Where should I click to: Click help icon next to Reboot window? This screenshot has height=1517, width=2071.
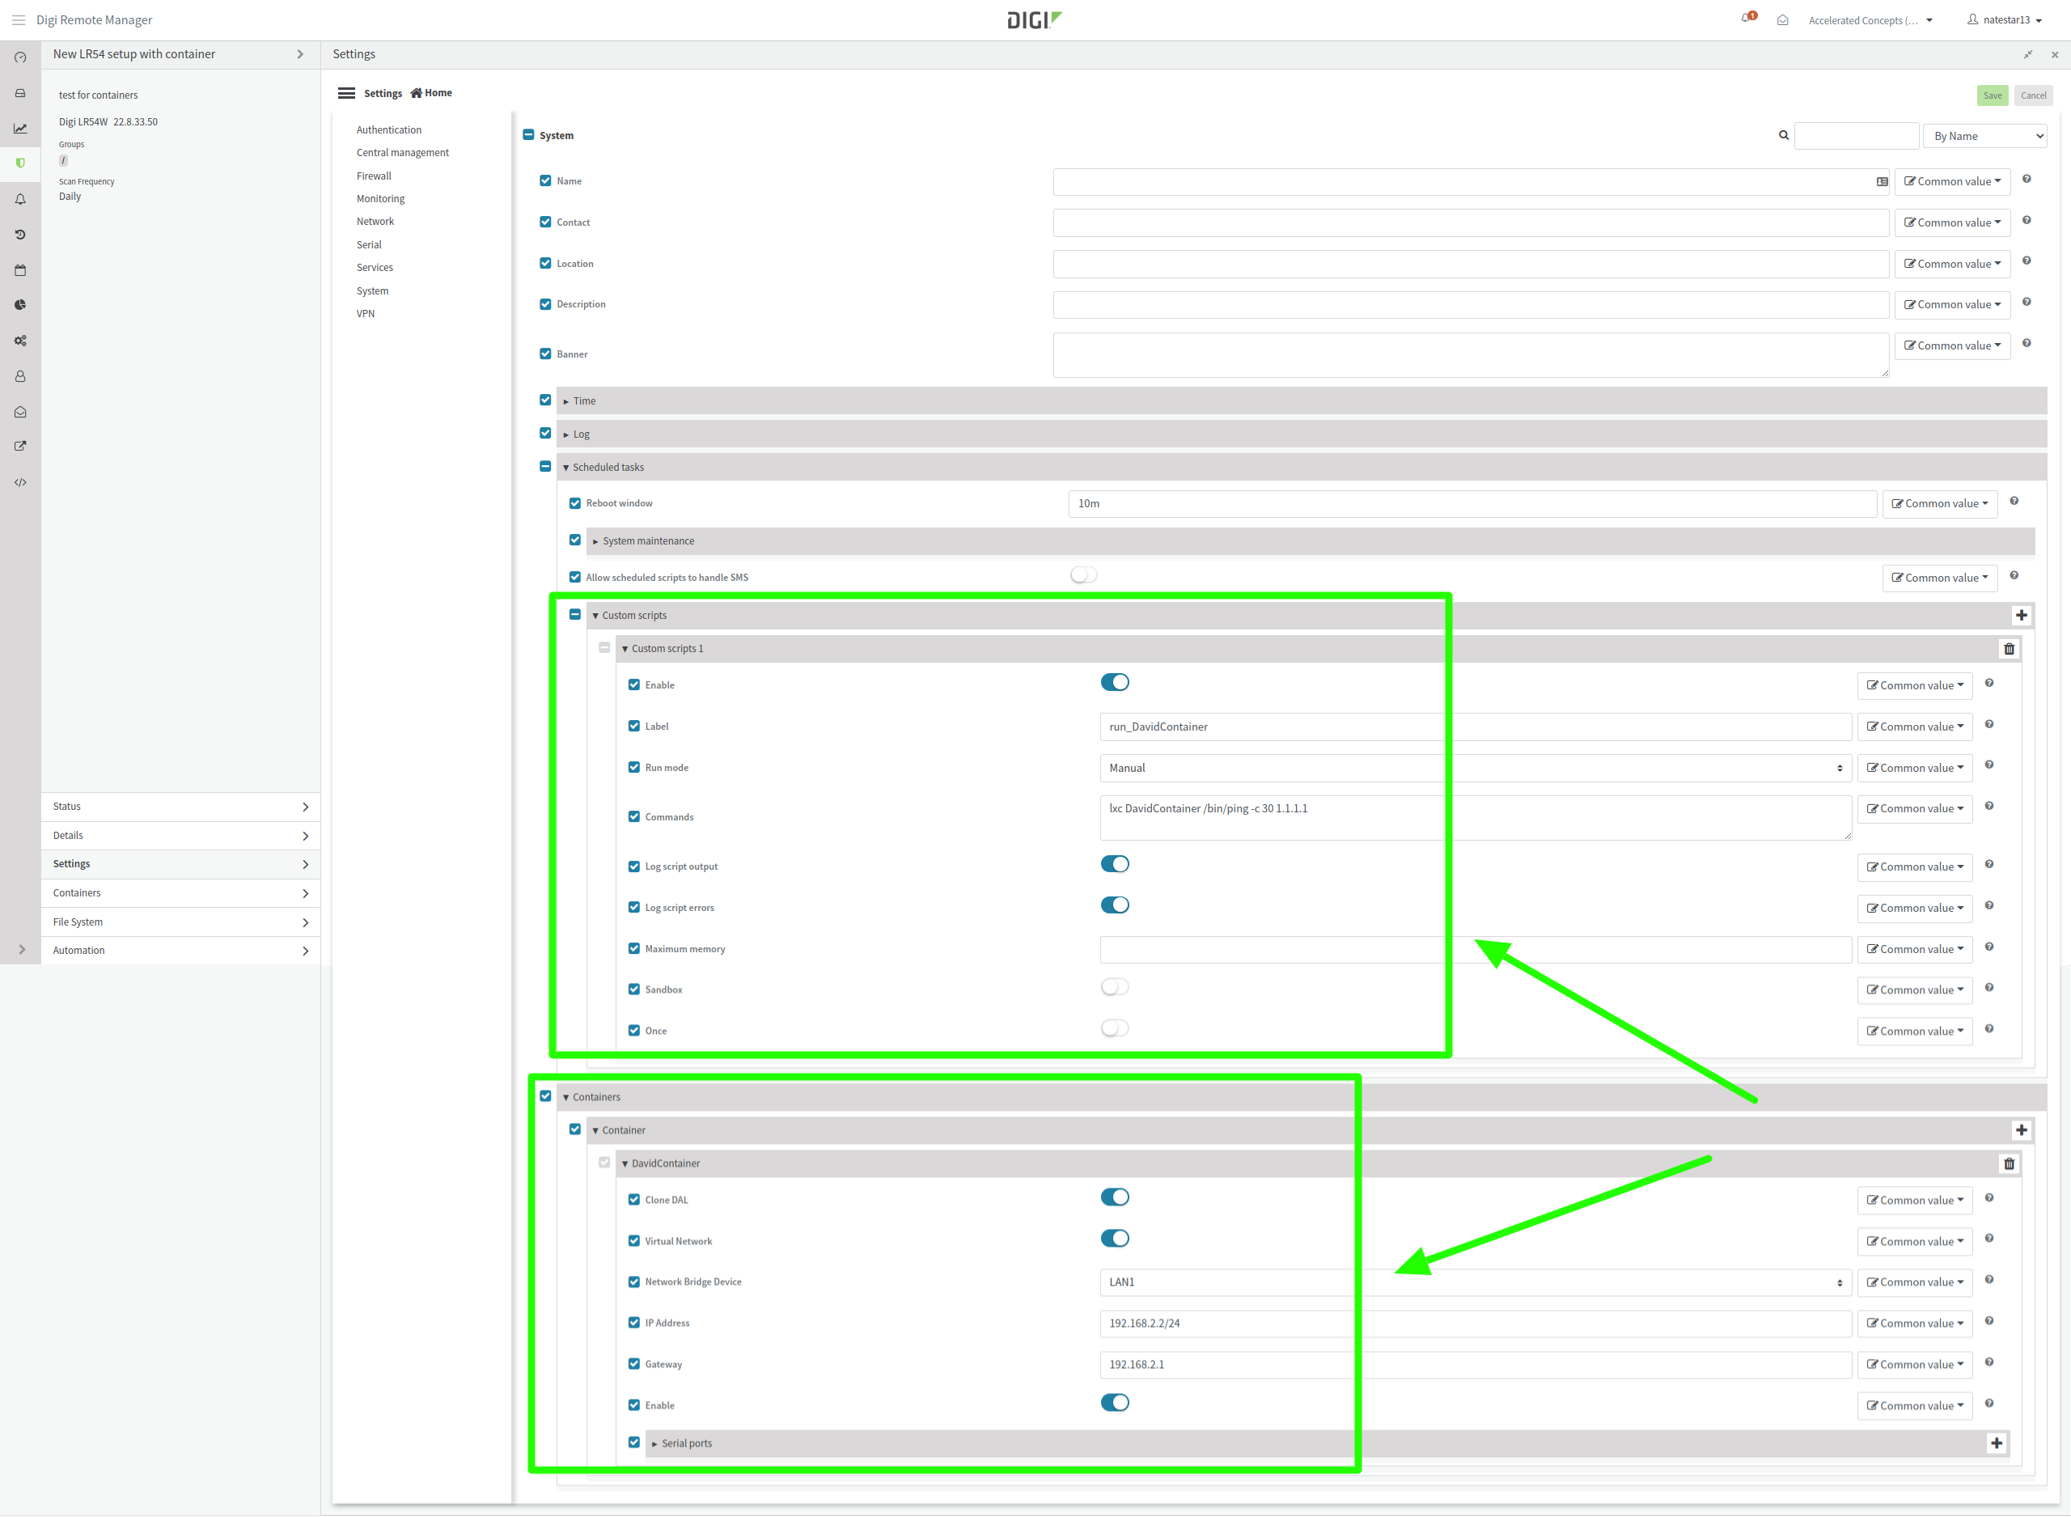coord(2014,502)
